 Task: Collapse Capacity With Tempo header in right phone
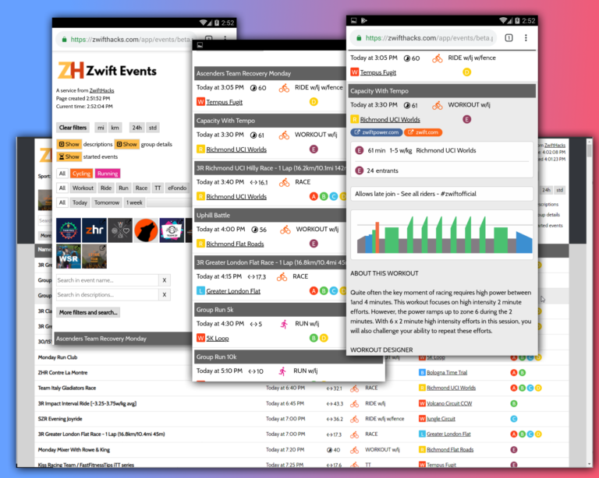442,91
